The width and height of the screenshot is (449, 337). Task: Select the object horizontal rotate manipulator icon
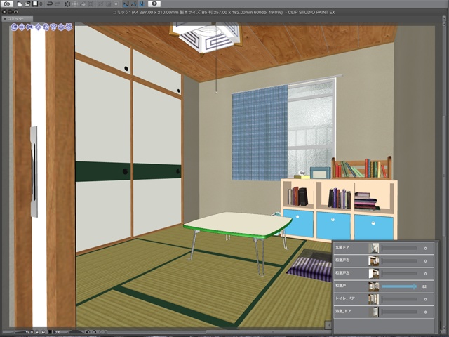(53, 27)
